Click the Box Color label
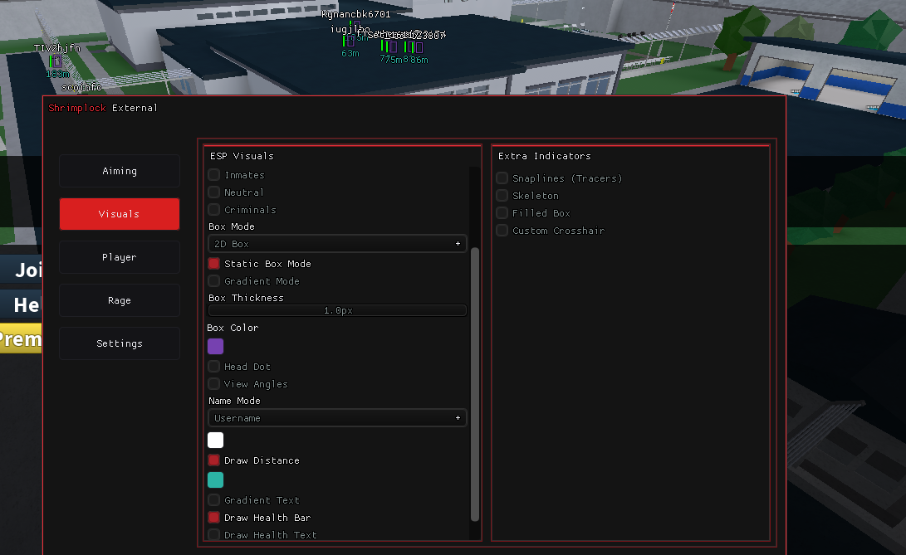906x555 pixels. coord(233,328)
